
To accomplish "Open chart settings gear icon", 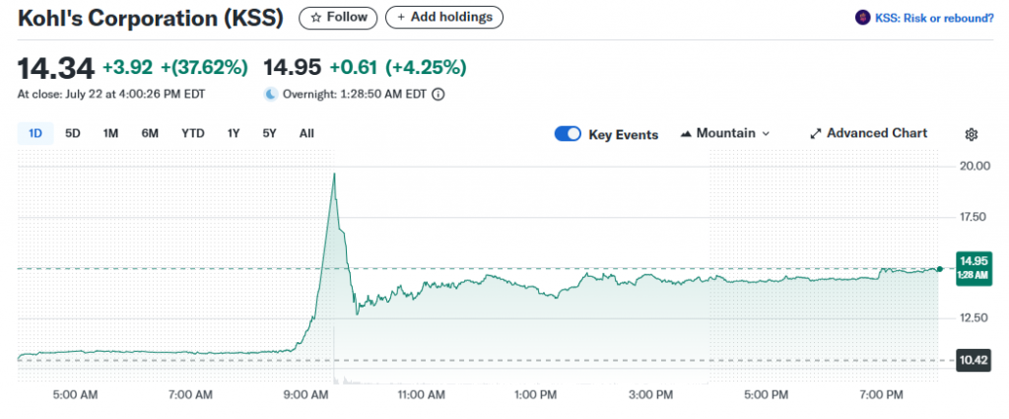I will point(972,134).
